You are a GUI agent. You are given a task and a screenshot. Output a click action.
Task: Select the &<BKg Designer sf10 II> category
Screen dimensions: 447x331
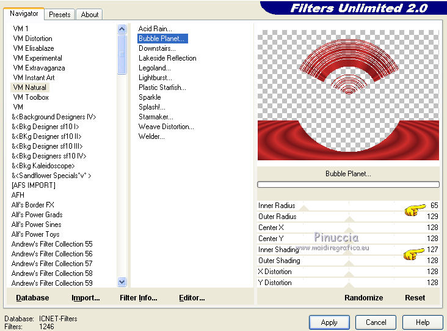point(46,136)
